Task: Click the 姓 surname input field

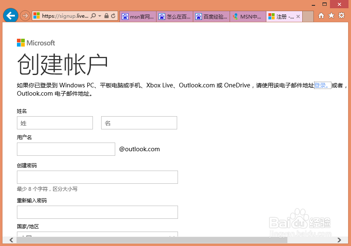Action: [x=55, y=122]
